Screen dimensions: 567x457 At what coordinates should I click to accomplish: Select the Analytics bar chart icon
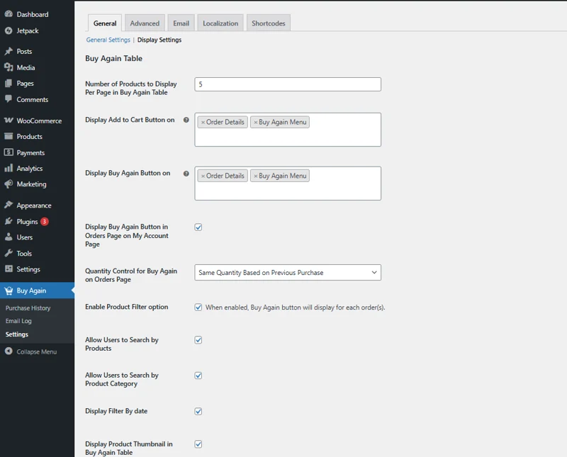9,168
